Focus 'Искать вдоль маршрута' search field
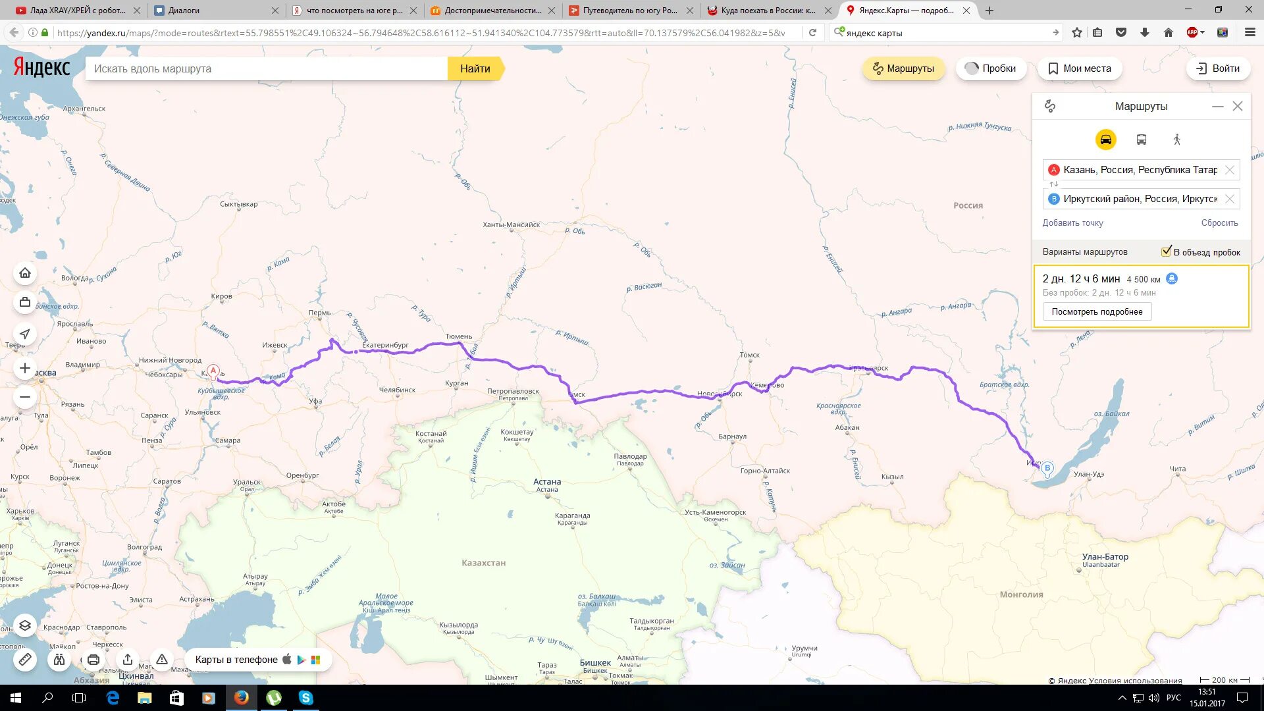This screenshot has width=1264, height=711. pos(267,68)
